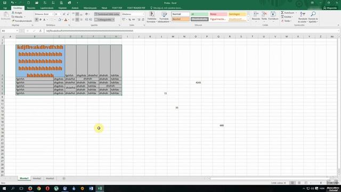The image size is (341, 192).
Task: Click the Save icon in quick access toolbar
Action: pos(5,3)
